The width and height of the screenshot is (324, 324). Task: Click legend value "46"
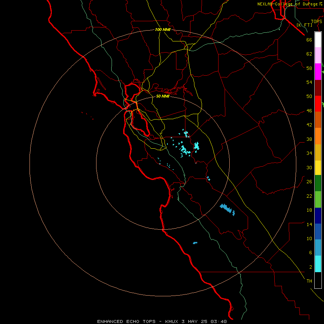(x=309, y=111)
